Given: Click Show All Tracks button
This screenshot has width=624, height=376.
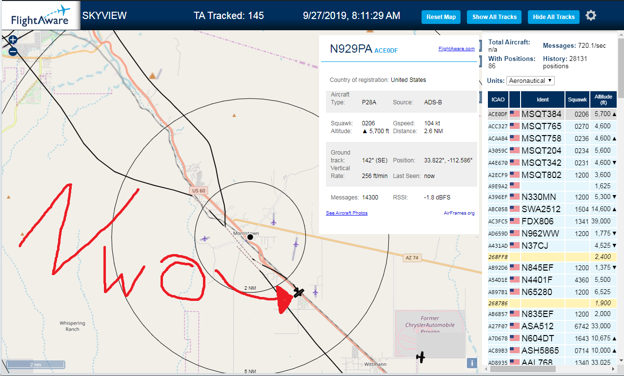Looking at the screenshot, I should click(494, 17).
